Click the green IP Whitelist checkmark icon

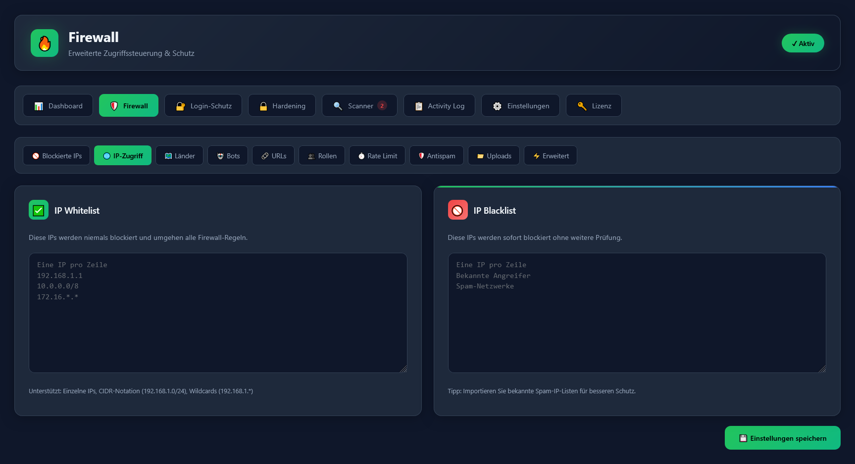39,210
